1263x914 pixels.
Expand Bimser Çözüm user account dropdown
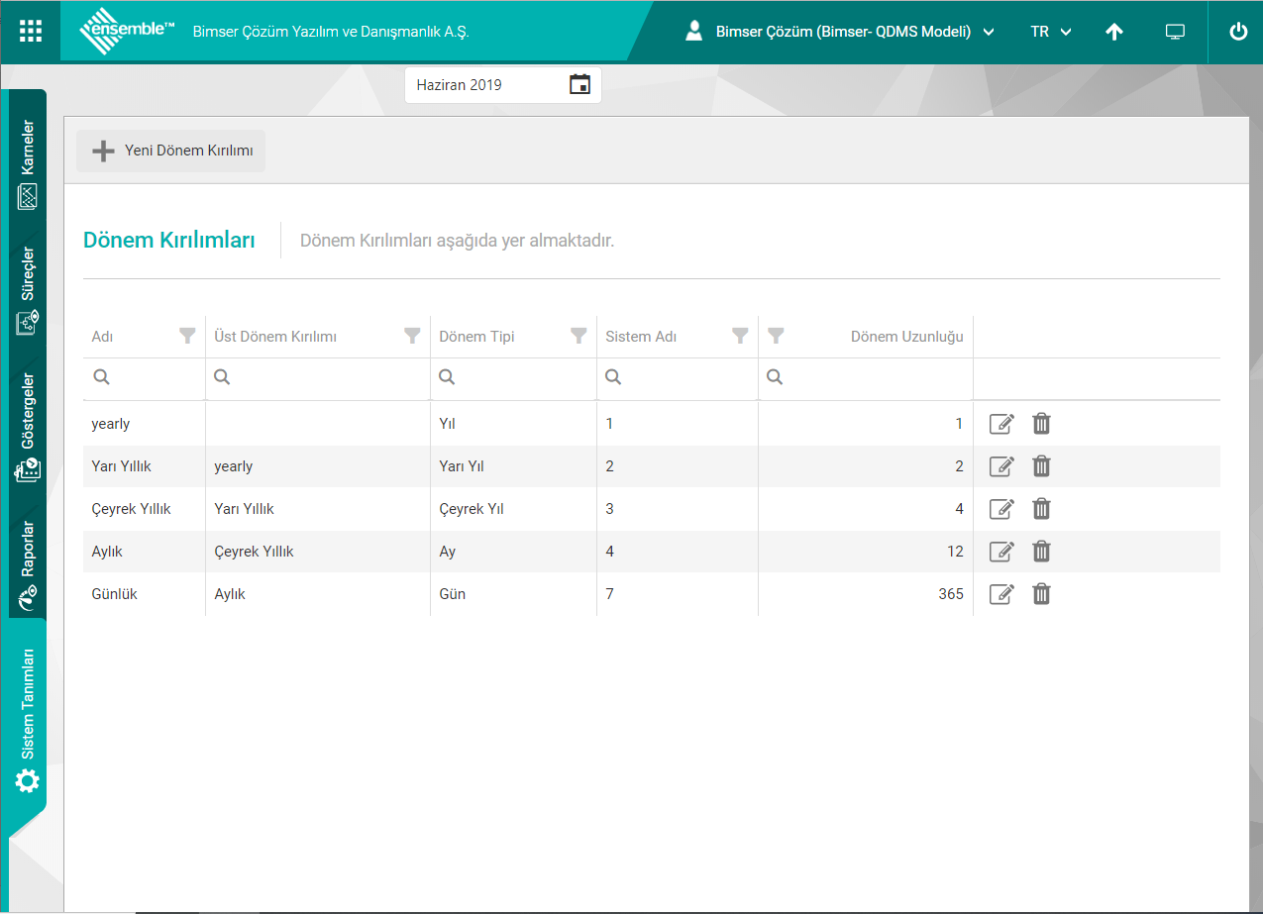pyautogui.click(x=840, y=32)
